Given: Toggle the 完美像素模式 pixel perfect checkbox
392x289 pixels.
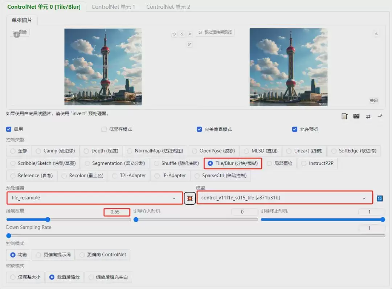Looking at the screenshot, I should click(x=199, y=129).
